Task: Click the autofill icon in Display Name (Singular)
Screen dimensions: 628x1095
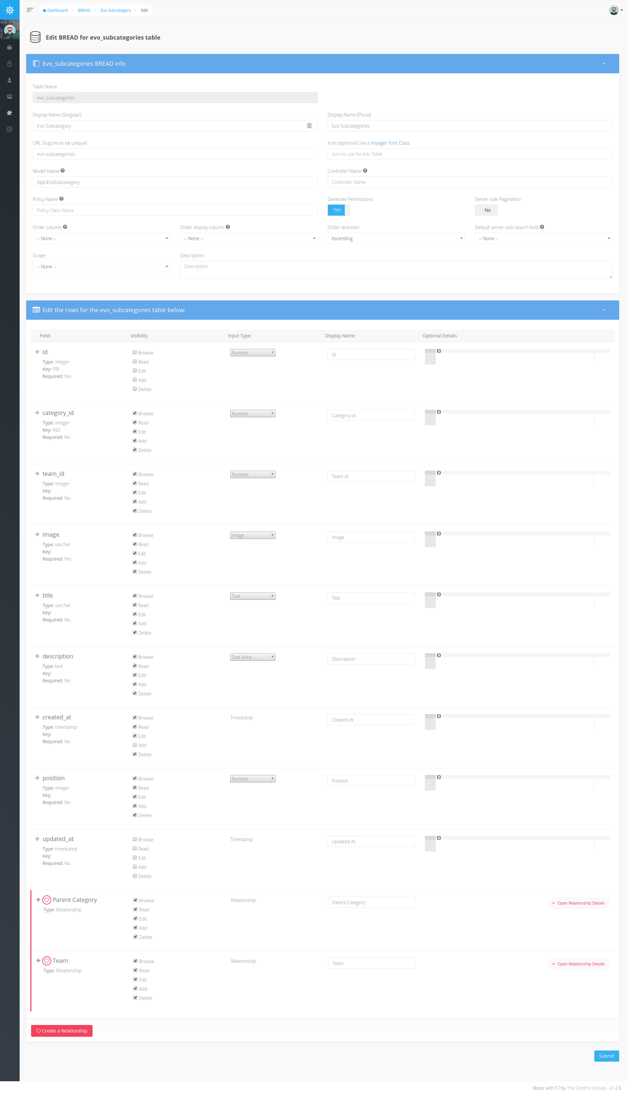Action: 309,126
